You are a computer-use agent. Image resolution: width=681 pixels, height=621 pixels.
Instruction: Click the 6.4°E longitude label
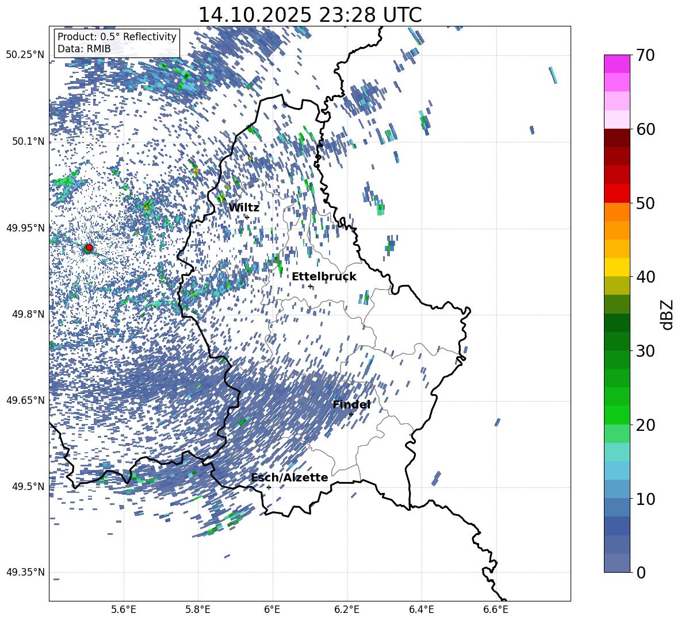coord(421,610)
